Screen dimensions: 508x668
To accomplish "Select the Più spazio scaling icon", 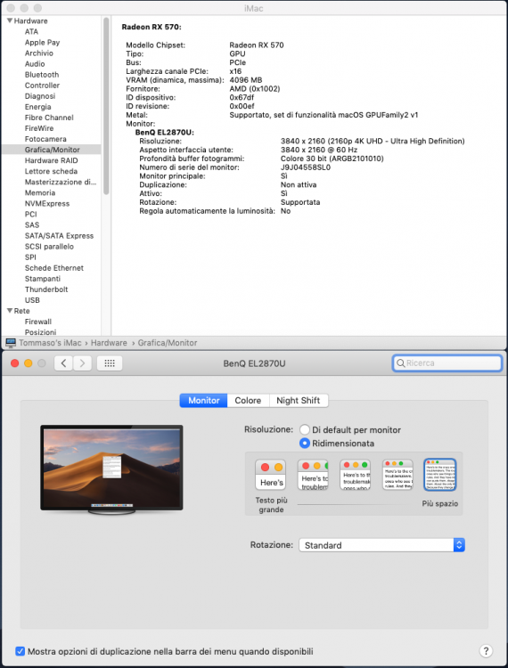I will (x=439, y=474).
